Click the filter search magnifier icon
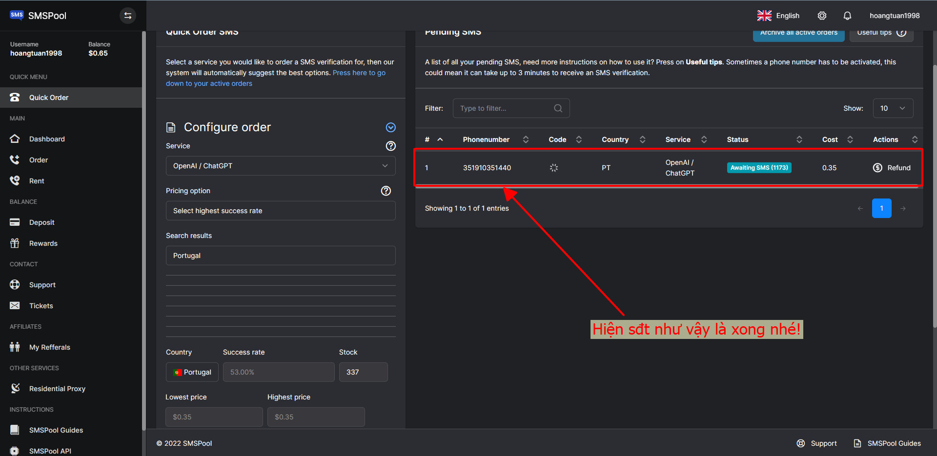The width and height of the screenshot is (937, 456). pyautogui.click(x=558, y=108)
